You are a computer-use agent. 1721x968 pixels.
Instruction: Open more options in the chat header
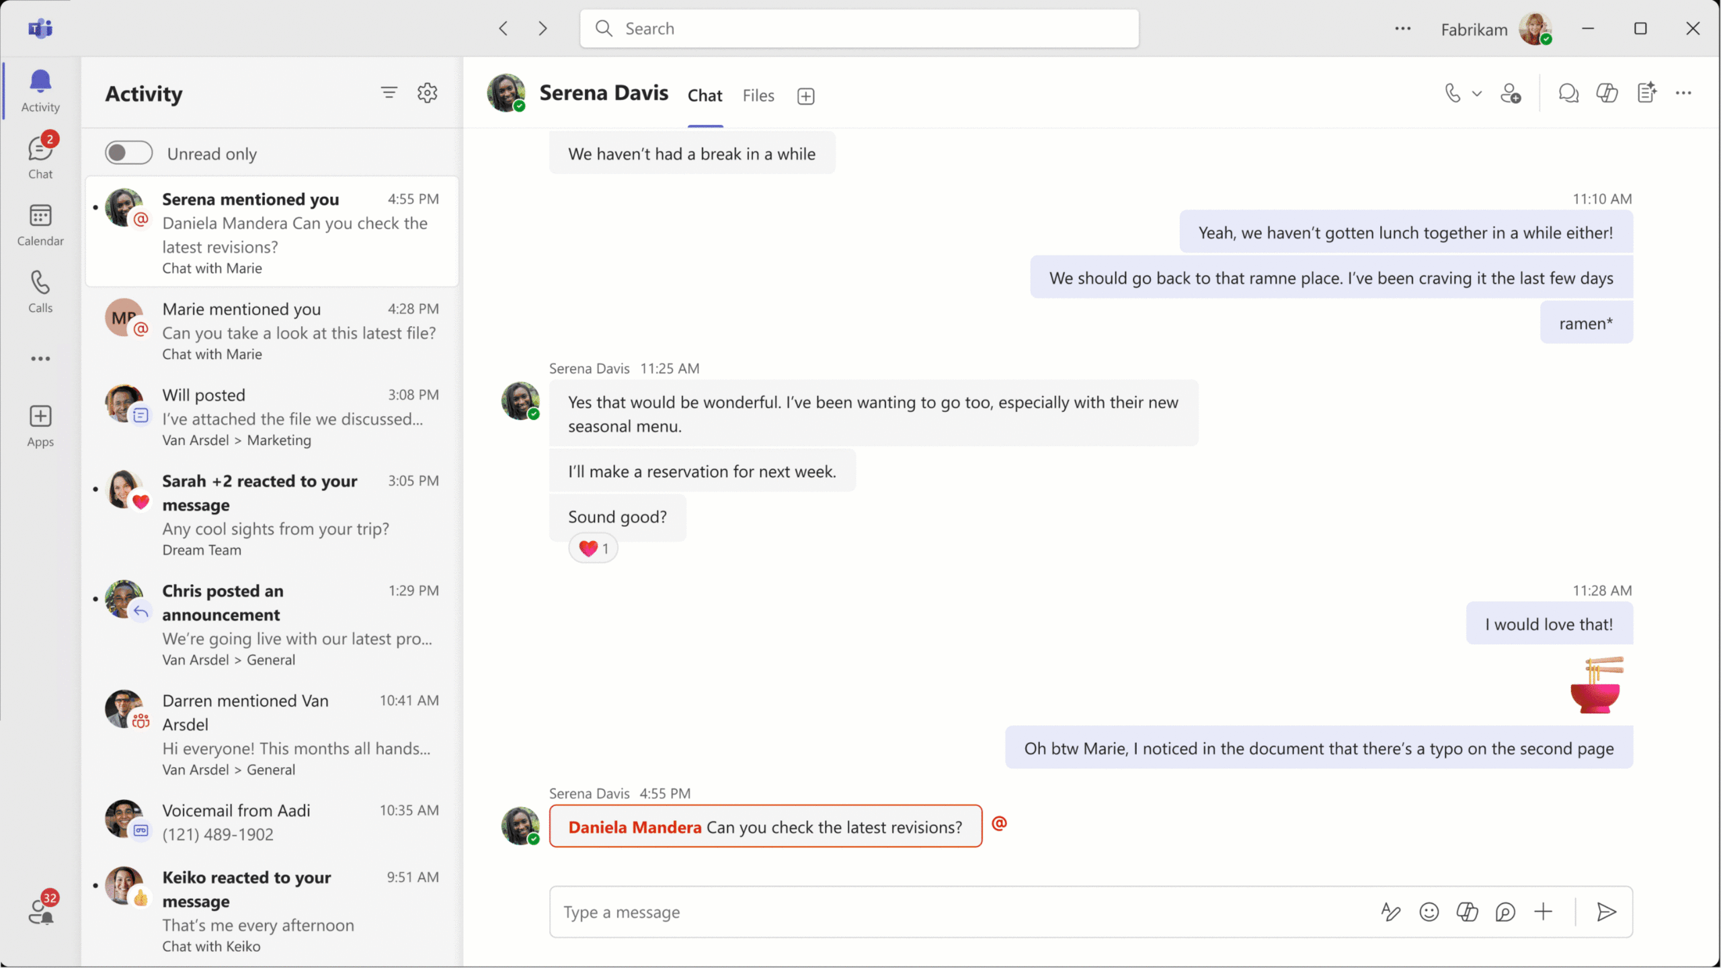[1684, 93]
